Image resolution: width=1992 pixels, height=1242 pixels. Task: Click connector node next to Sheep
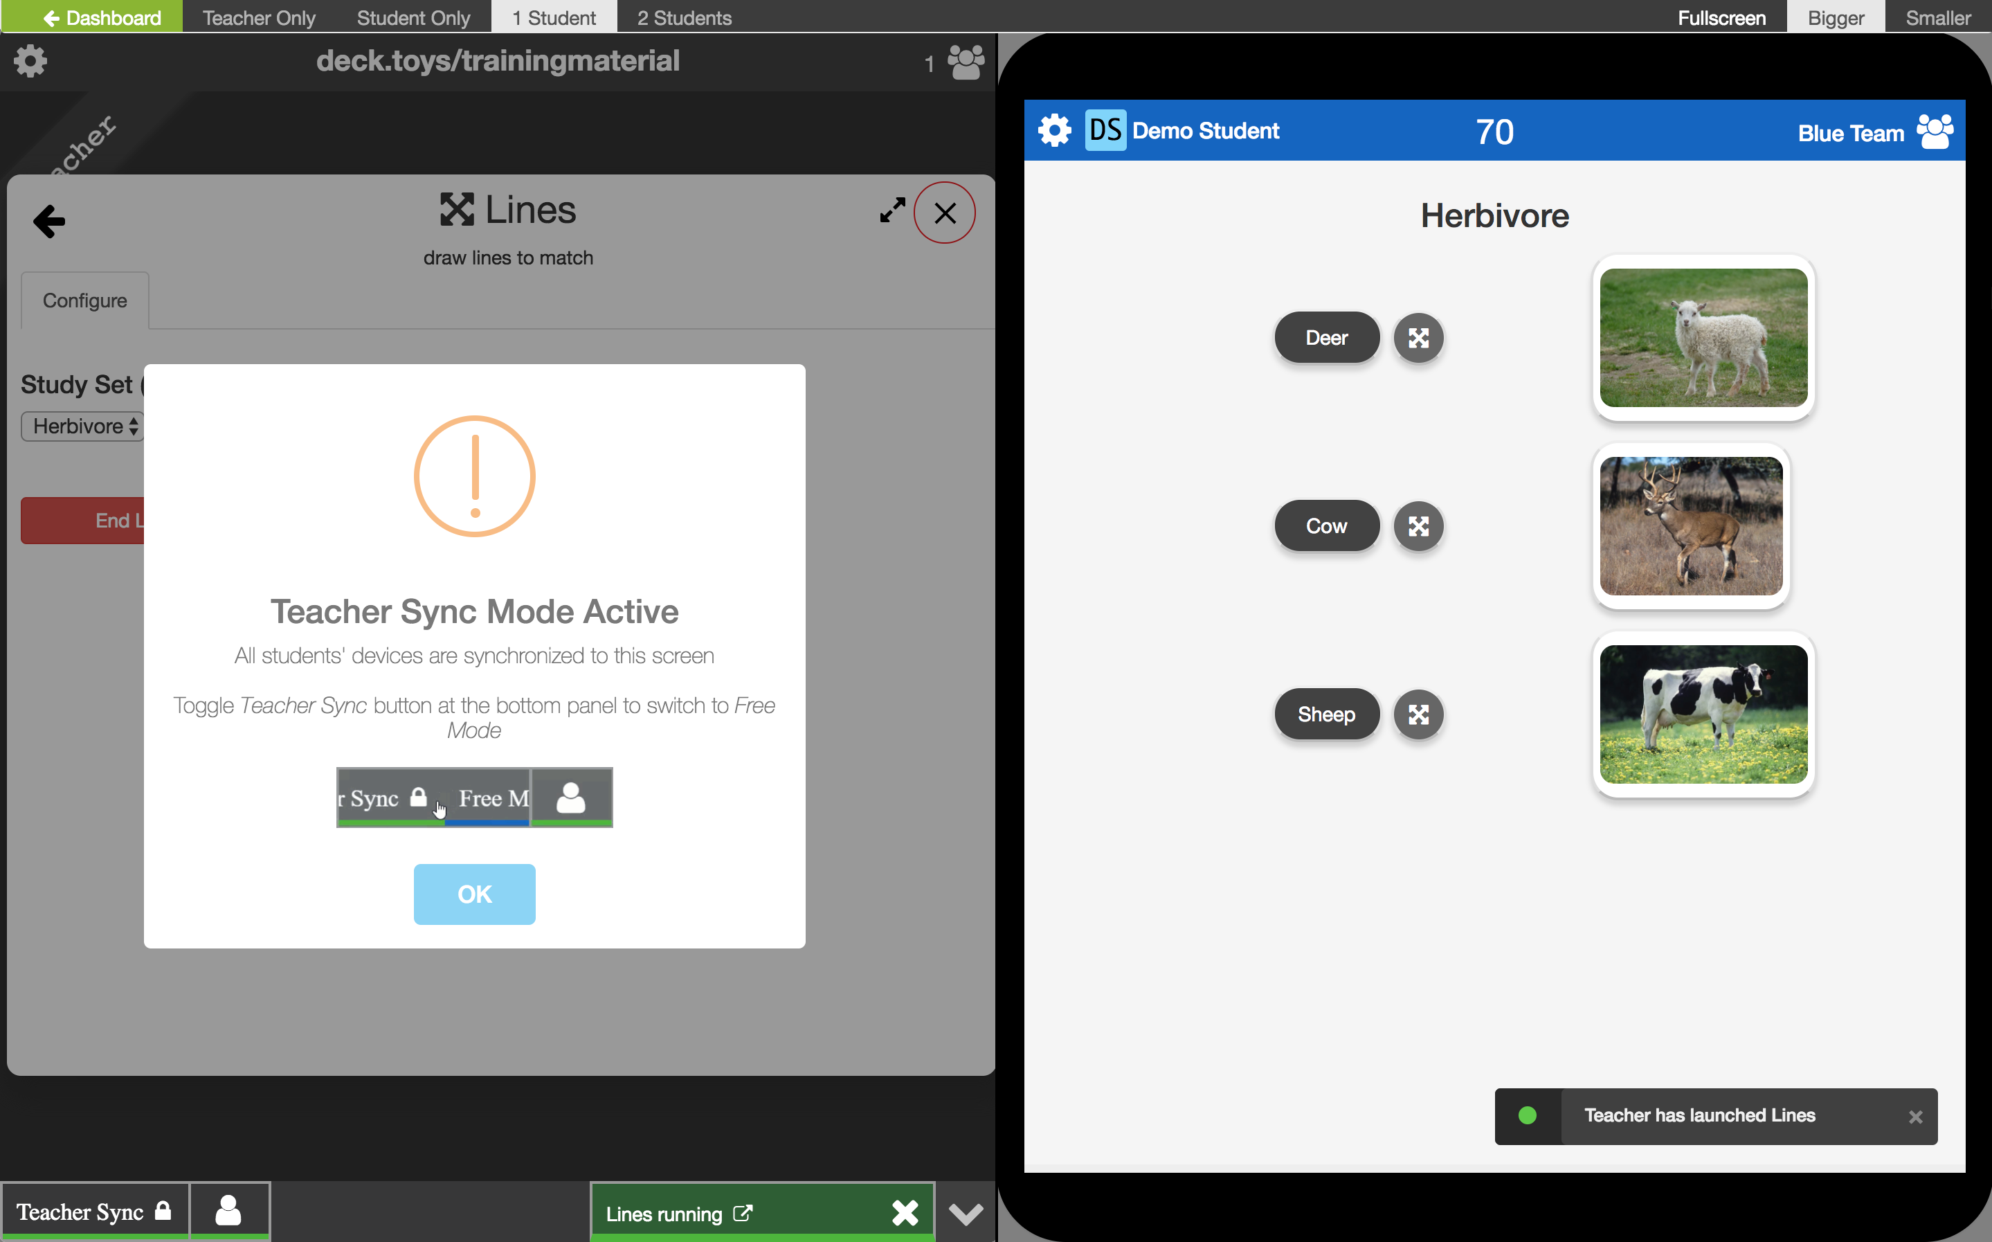pos(1418,714)
